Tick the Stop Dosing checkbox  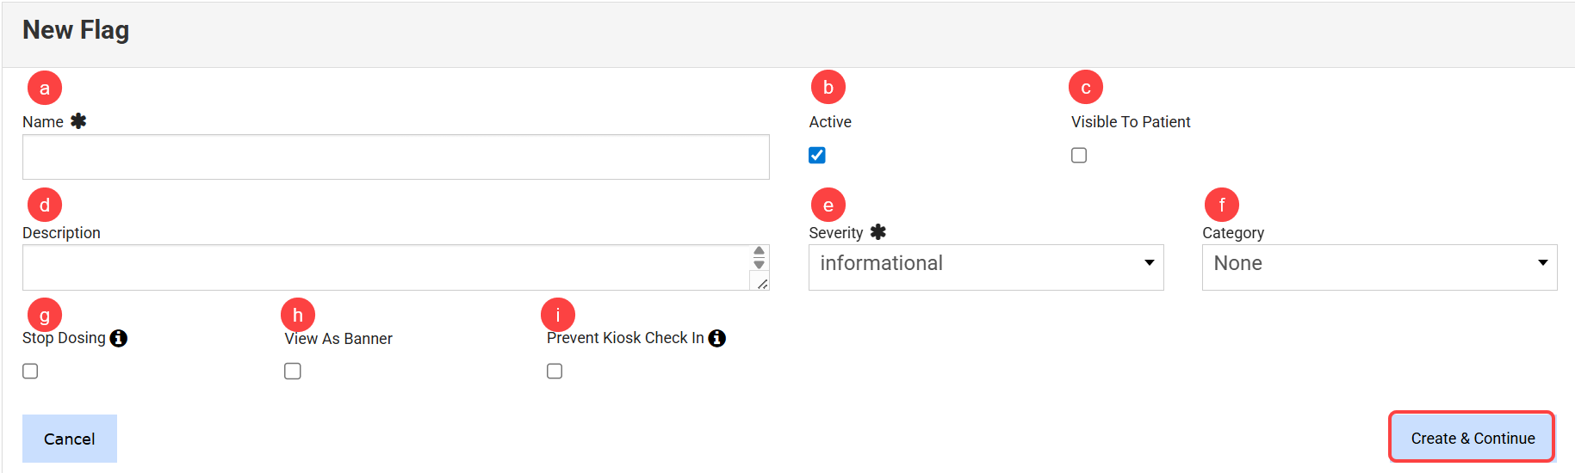click(x=30, y=372)
